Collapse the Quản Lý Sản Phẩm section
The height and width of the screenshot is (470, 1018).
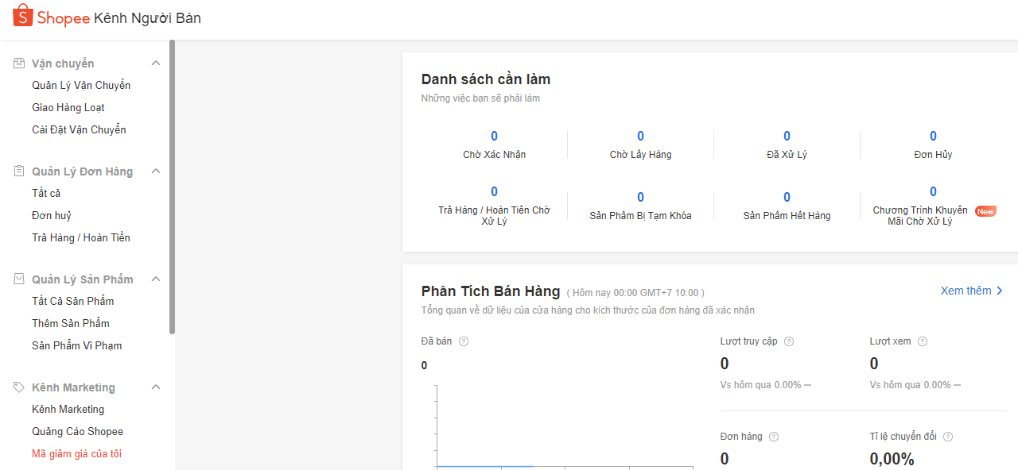[x=156, y=279]
